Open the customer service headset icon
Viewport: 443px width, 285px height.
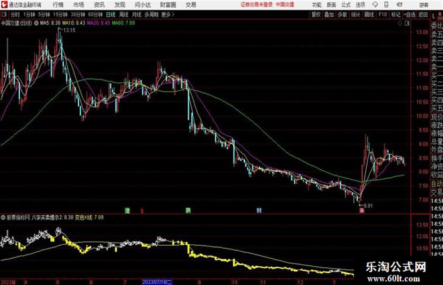[x=375, y=5]
